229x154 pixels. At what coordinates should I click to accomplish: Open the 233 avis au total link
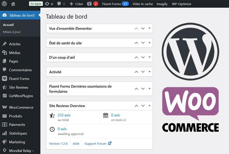point(64,115)
